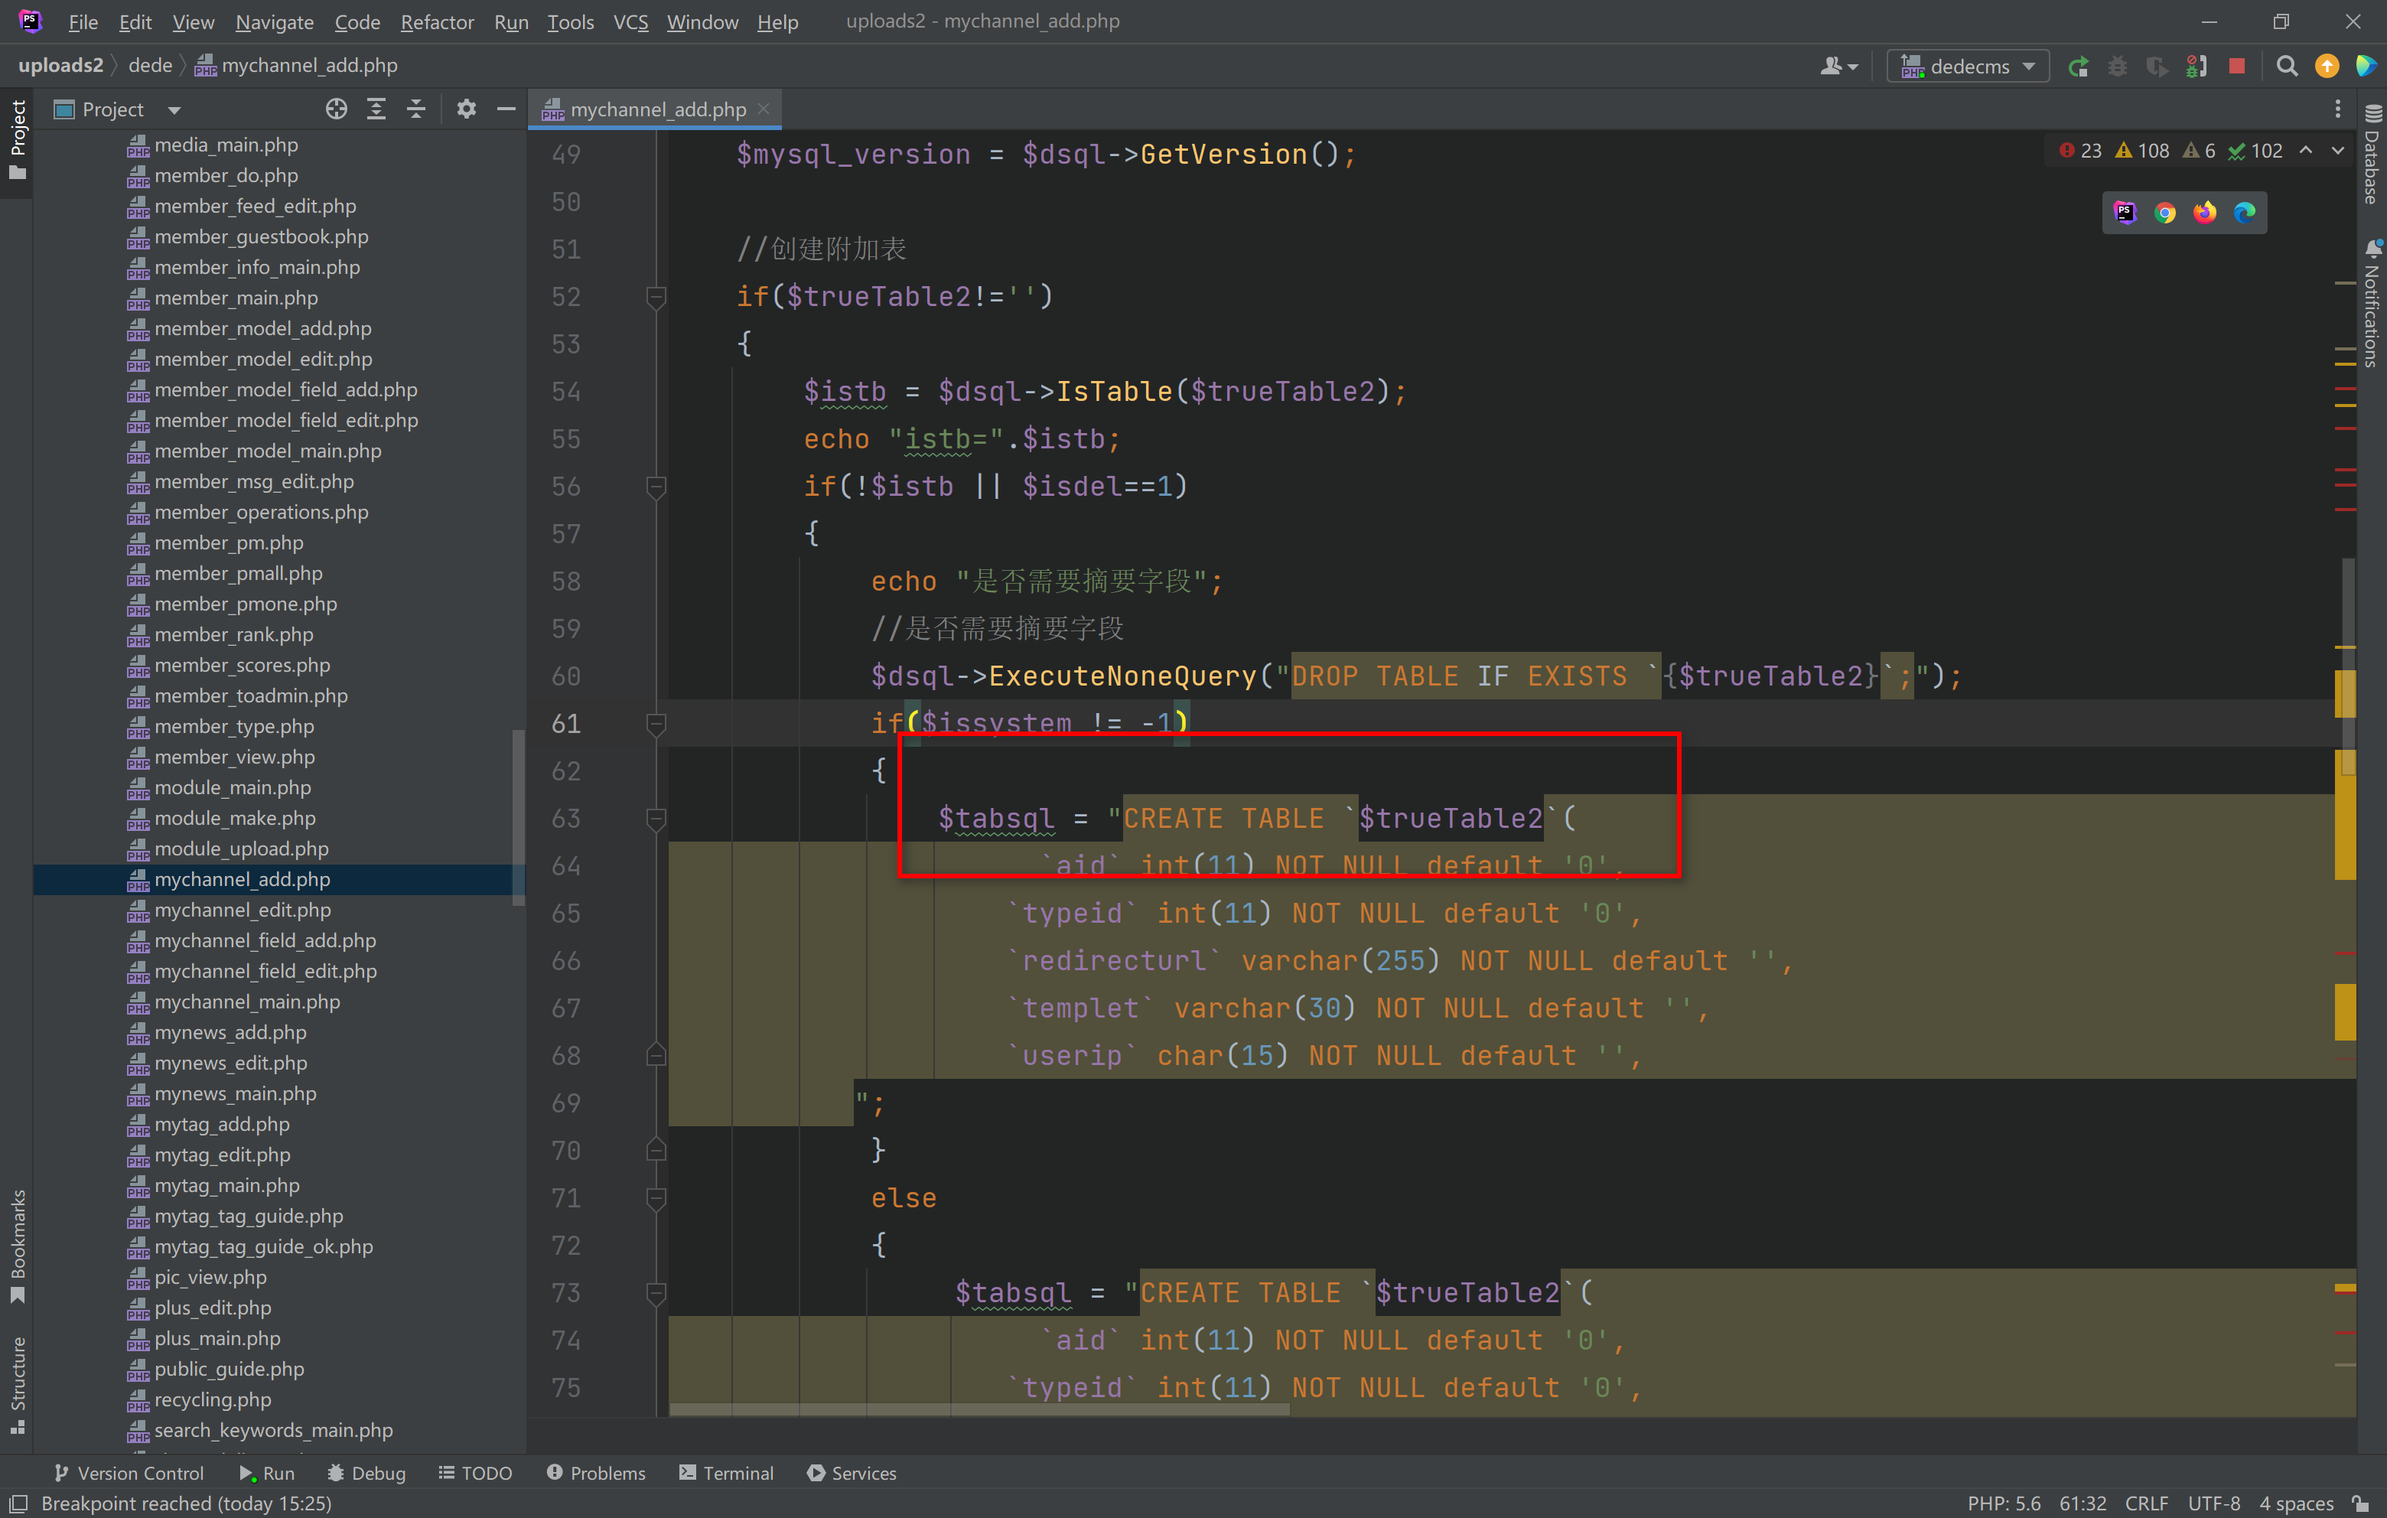Click the red Stop debug button
Screen dimensions: 2387x1518
click(2236, 67)
